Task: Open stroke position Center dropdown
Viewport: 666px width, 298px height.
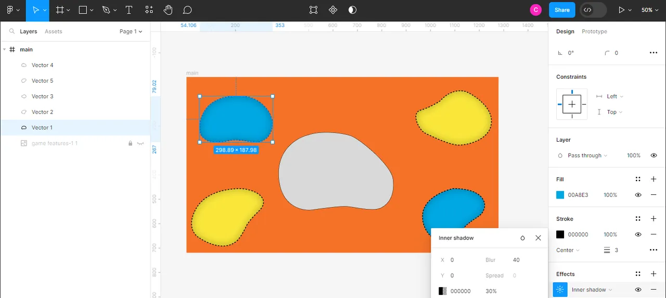Action: point(568,250)
